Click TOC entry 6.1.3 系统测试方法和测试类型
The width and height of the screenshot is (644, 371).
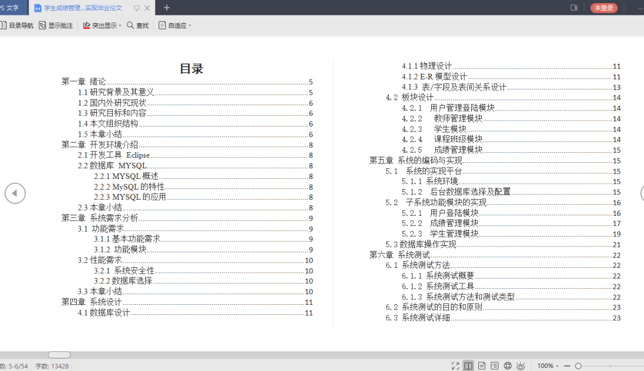[x=511, y=297]
